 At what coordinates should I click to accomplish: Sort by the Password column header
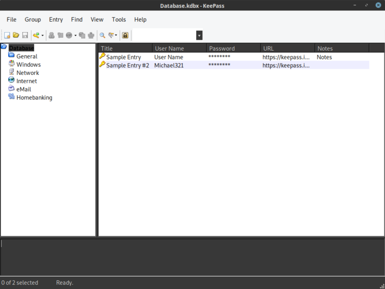pyautogui.click(x=234, y=48)
